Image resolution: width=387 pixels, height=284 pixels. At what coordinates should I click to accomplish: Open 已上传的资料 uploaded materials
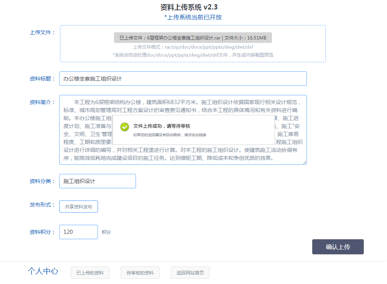click(x=90, y=273)
